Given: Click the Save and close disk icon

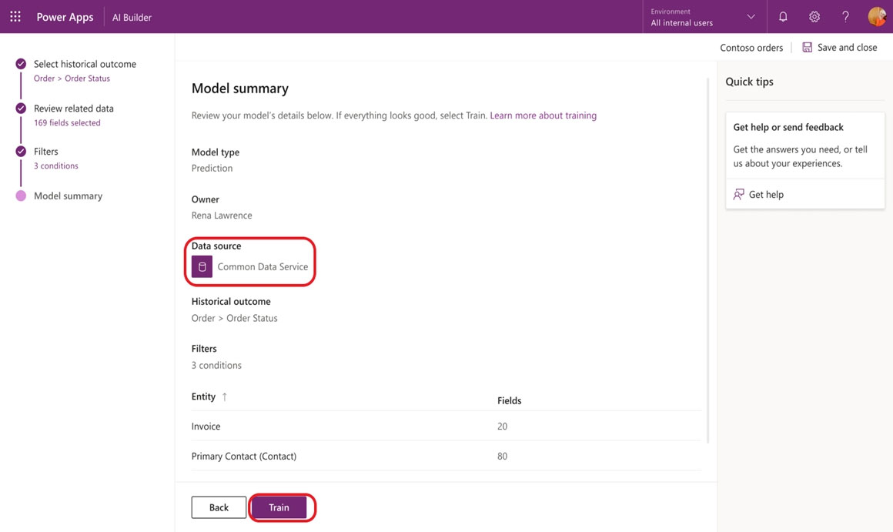Looking at the screenshot, I should click(x=807, y=47).
